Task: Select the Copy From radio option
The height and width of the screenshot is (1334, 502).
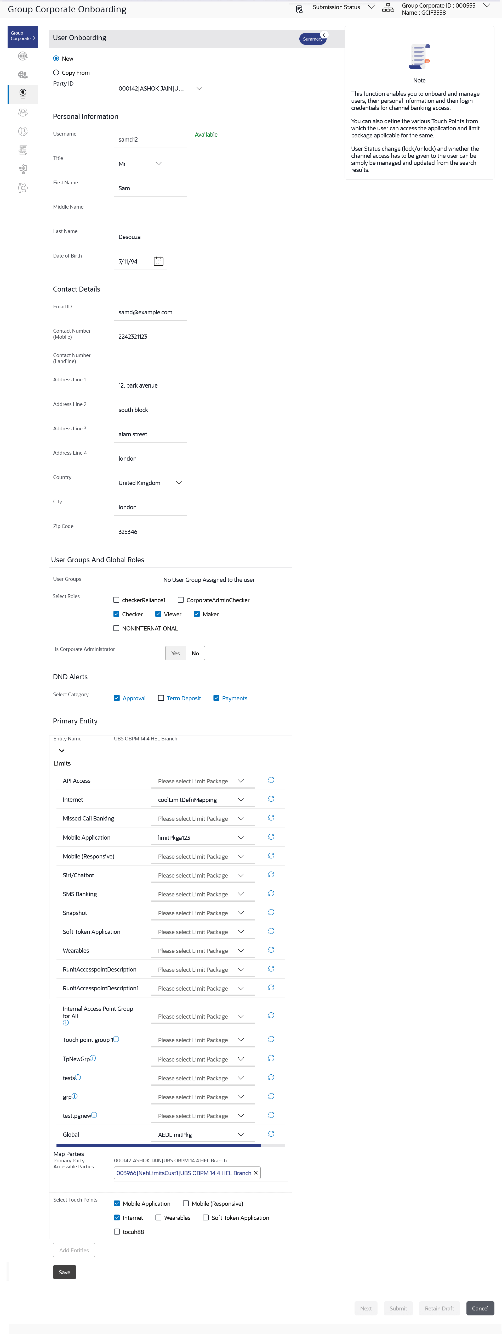Action: pos(56,73)
